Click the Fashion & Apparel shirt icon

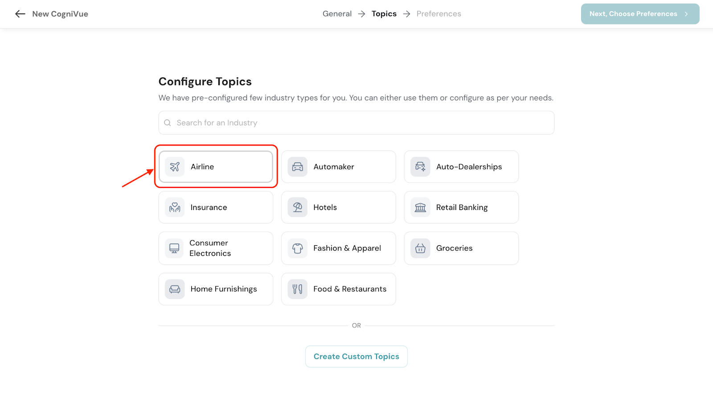tap(298, 248)
